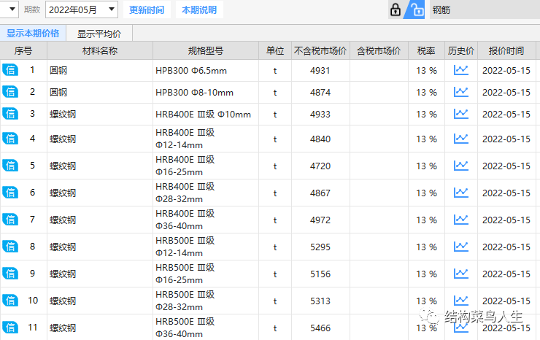Click the 信 info icon for row 2
This screenshot has width=540, height=340.
click(10, 92)
